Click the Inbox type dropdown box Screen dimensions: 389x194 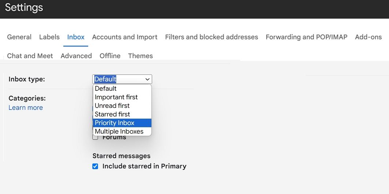click(x=122, y=79)
